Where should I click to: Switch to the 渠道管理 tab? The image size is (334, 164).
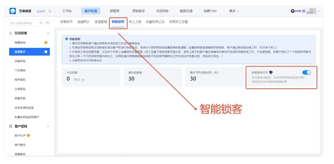coord(101,22)
